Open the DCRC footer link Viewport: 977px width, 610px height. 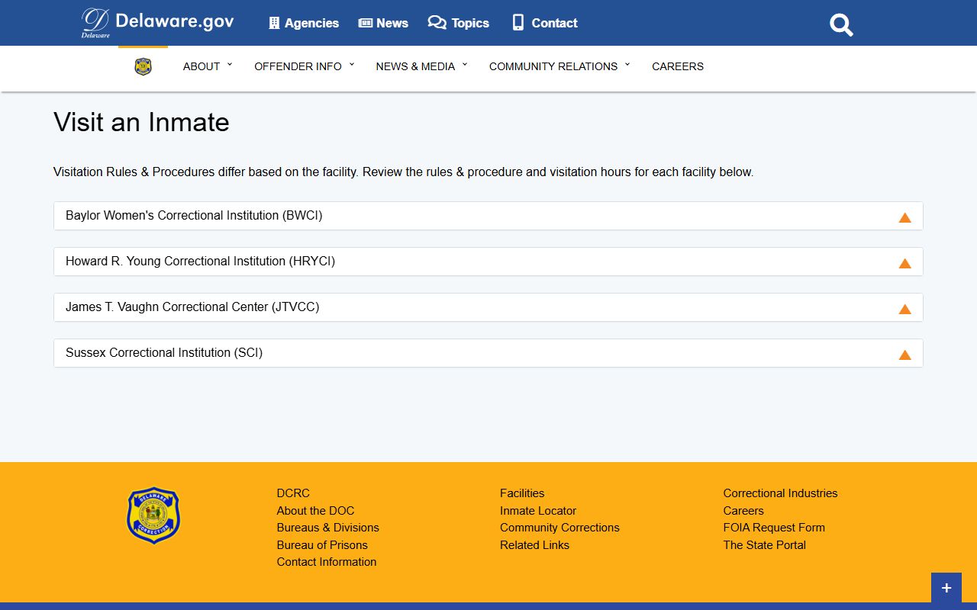293,493
